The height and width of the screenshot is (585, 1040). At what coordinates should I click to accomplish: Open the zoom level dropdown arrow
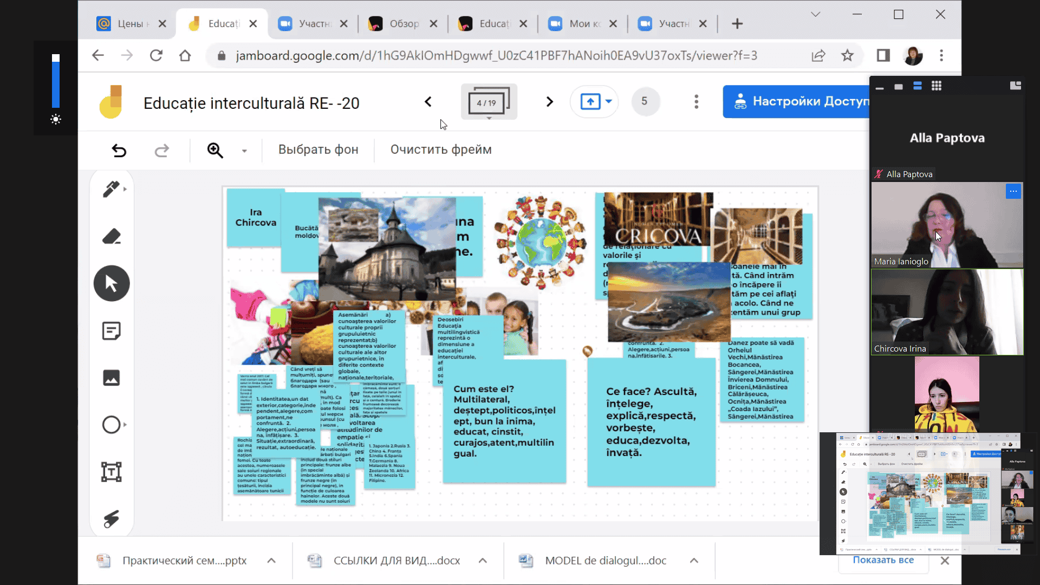[244, 151]
